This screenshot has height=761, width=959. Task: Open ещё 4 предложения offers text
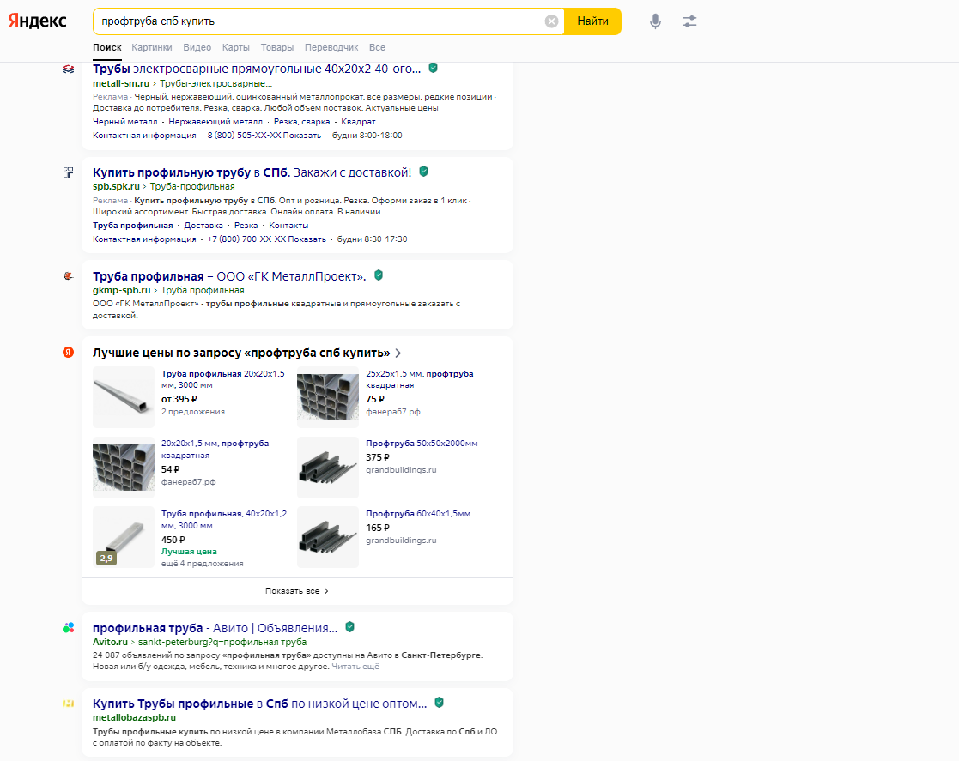pos(203,564)
